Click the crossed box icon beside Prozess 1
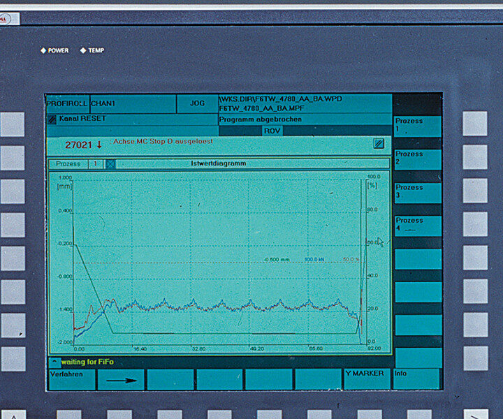The height and width of the screenshot is (419, 503). point(110,164)
